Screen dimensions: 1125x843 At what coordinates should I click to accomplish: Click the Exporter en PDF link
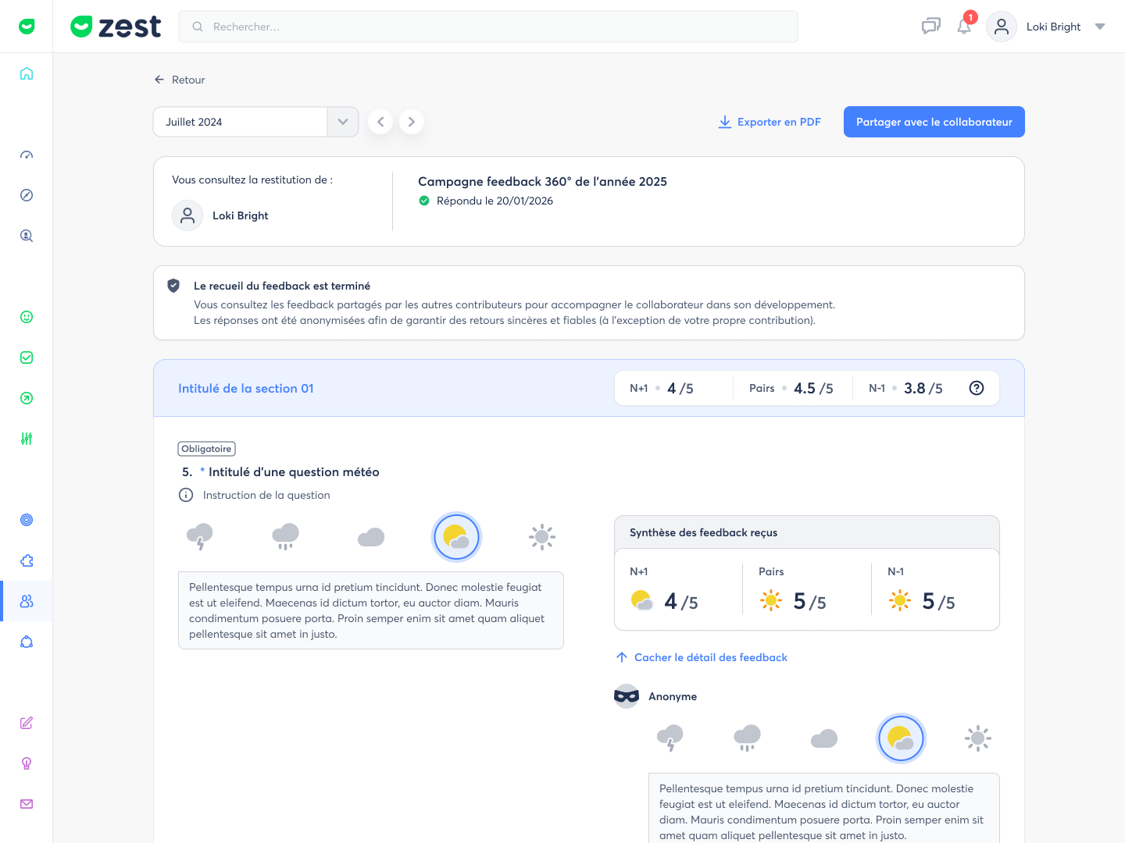(770, 122)
